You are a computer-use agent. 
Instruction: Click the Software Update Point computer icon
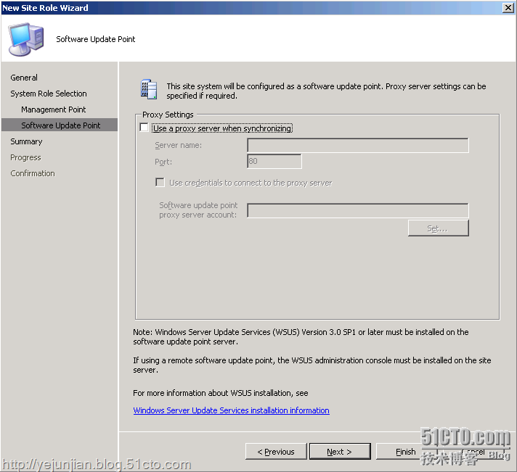tap(26, 39)
